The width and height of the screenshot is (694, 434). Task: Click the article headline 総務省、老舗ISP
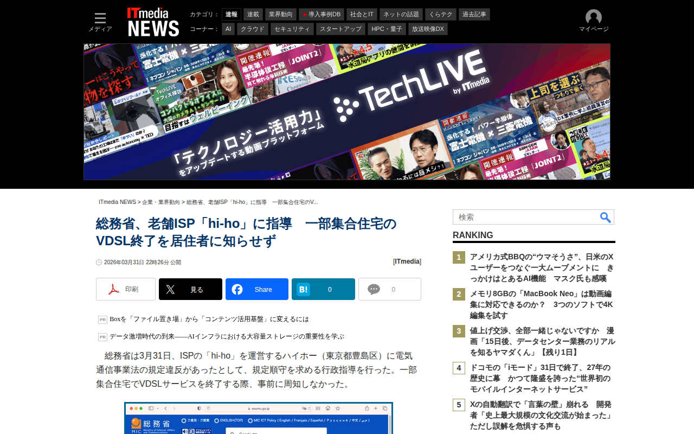pos(247,232)
